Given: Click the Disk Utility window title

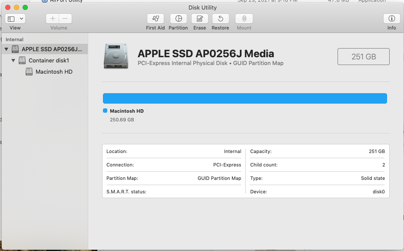Looking at the screenshot, I should click(202, 7).
